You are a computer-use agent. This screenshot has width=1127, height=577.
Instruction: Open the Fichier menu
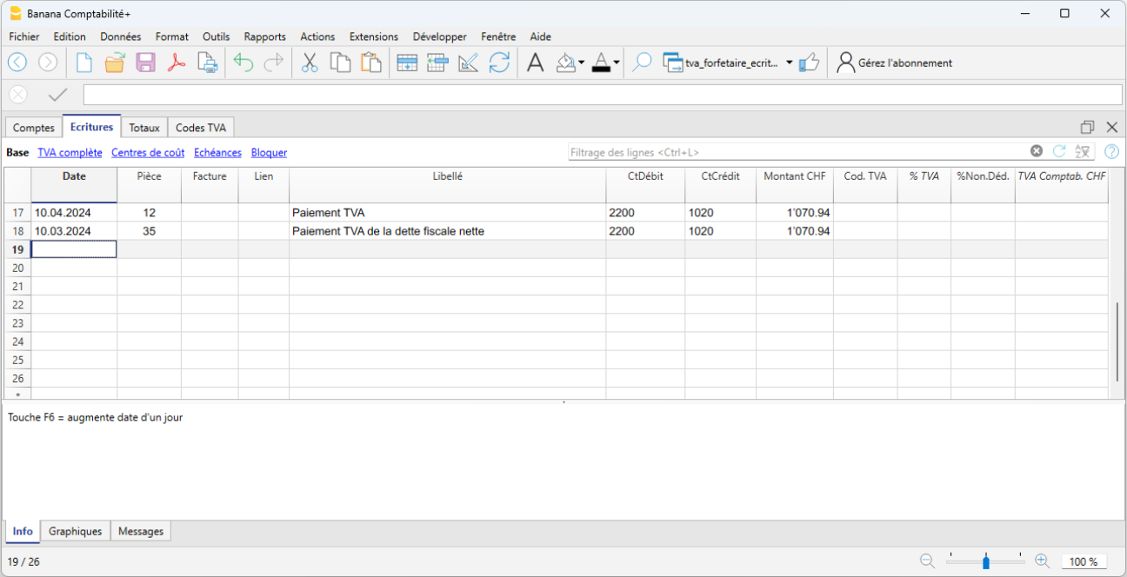pyautogui.click(x=24, y=36)
